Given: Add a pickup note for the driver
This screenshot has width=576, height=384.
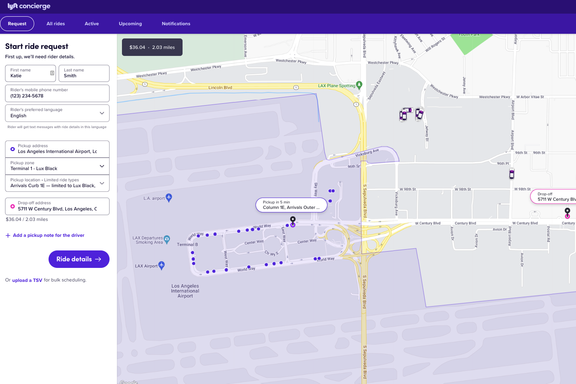Looking at the screenshot, I should (49, 235).
